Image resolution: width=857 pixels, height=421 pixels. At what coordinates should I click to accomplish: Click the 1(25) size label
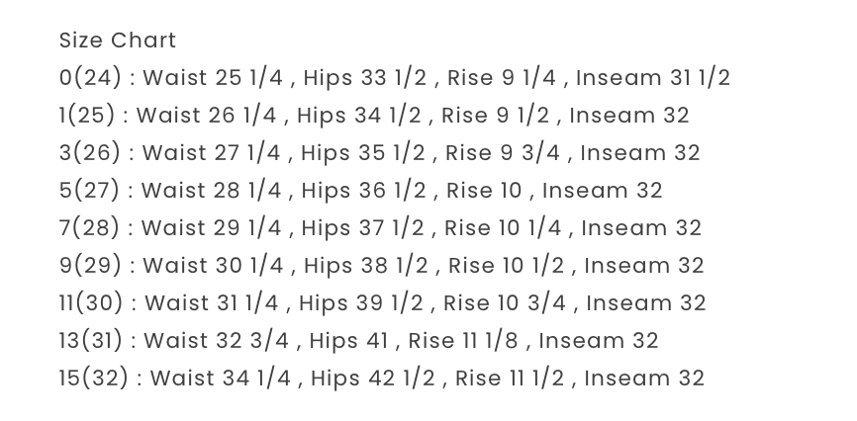pyautogui.click(x=86, y=116)
